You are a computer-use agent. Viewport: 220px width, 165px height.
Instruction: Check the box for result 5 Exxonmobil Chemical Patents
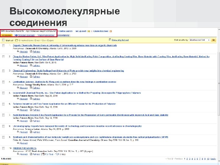click(3, 93)
